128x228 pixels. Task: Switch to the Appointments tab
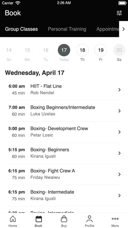coord(108,29)
